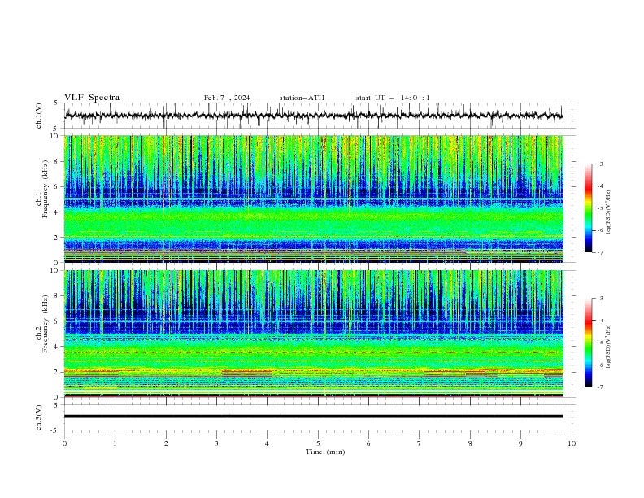Click the "Time (min)" axis title
Screen dimensions: 644x498
coord(325,452)
